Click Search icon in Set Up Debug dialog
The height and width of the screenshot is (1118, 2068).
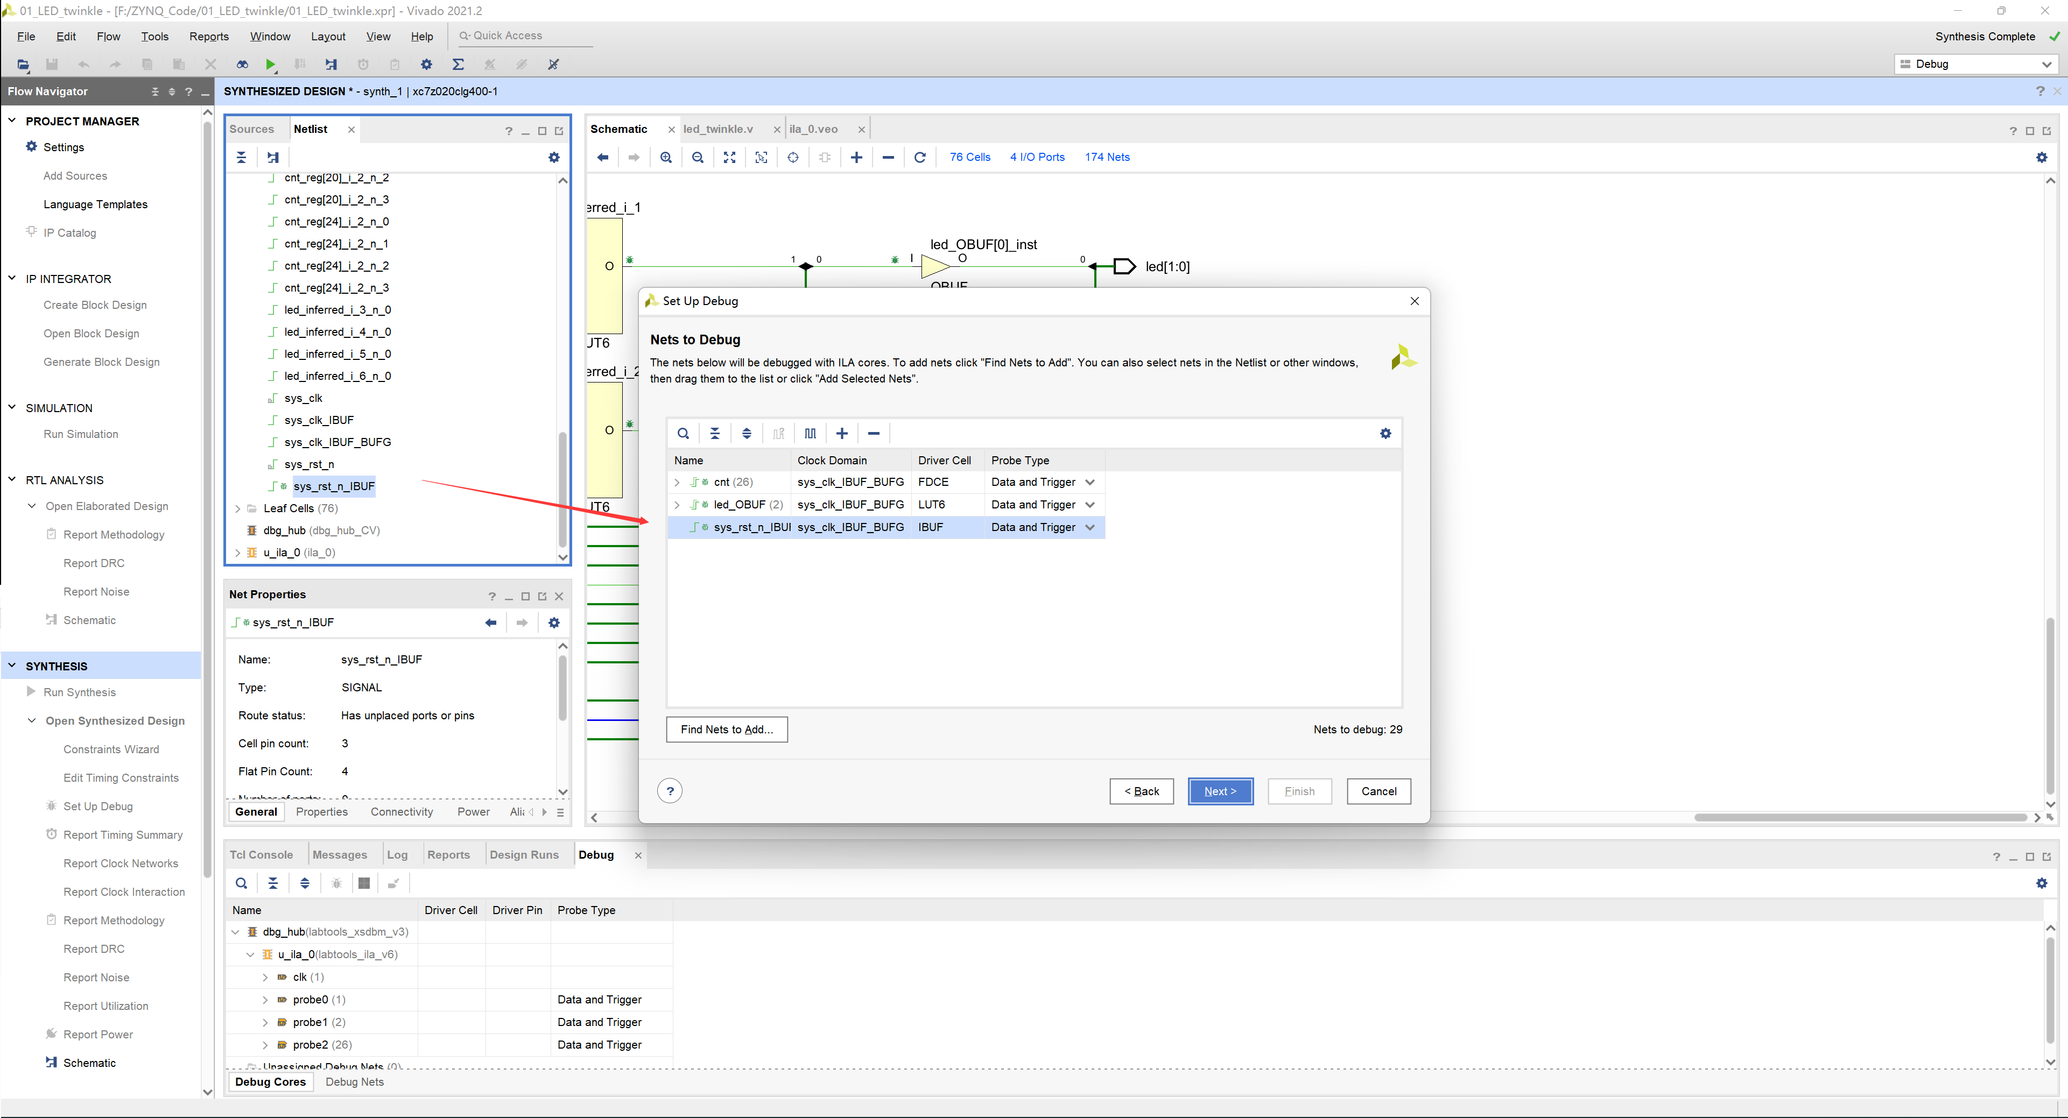pyautogui.click(x=683, y=434)
